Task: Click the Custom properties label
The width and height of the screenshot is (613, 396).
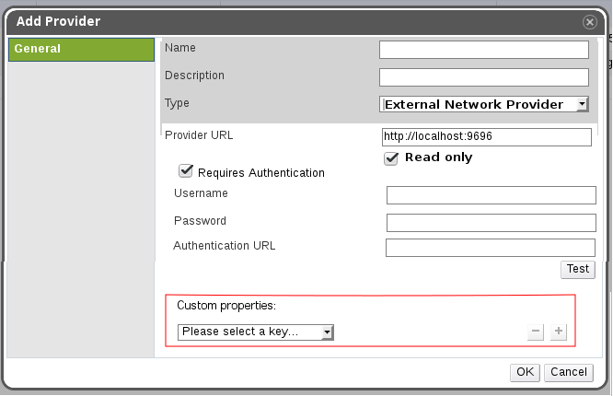Action: [x=226, y=305]
